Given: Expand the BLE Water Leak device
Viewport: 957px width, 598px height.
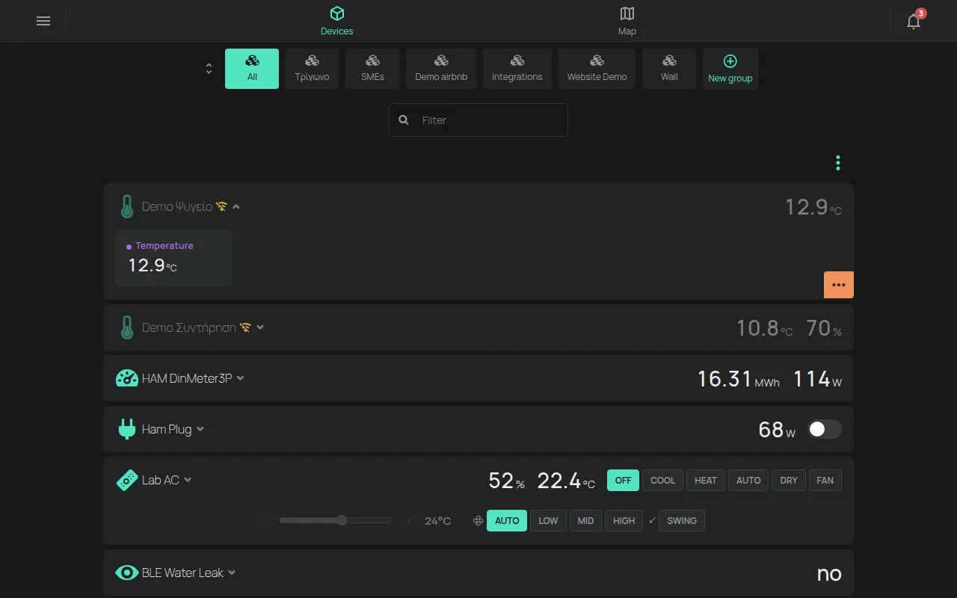Looking at the screenshot, I should coord(232,573).
